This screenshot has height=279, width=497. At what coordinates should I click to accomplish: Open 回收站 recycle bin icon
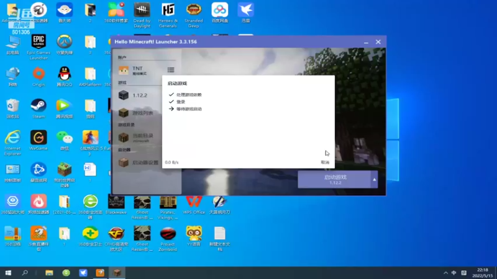point(12,108)
